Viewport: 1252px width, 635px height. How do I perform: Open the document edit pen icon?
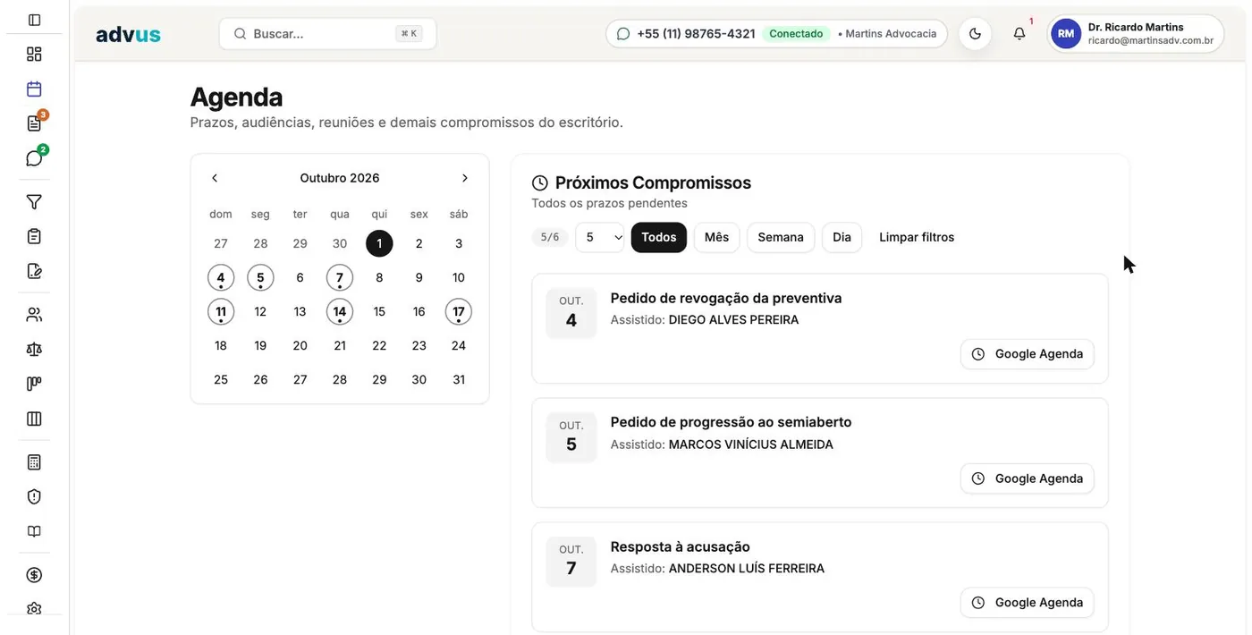click(34, 271)
